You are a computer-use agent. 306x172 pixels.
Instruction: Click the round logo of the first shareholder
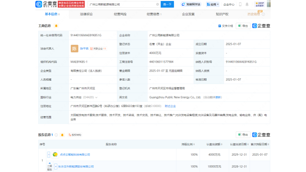55,154
